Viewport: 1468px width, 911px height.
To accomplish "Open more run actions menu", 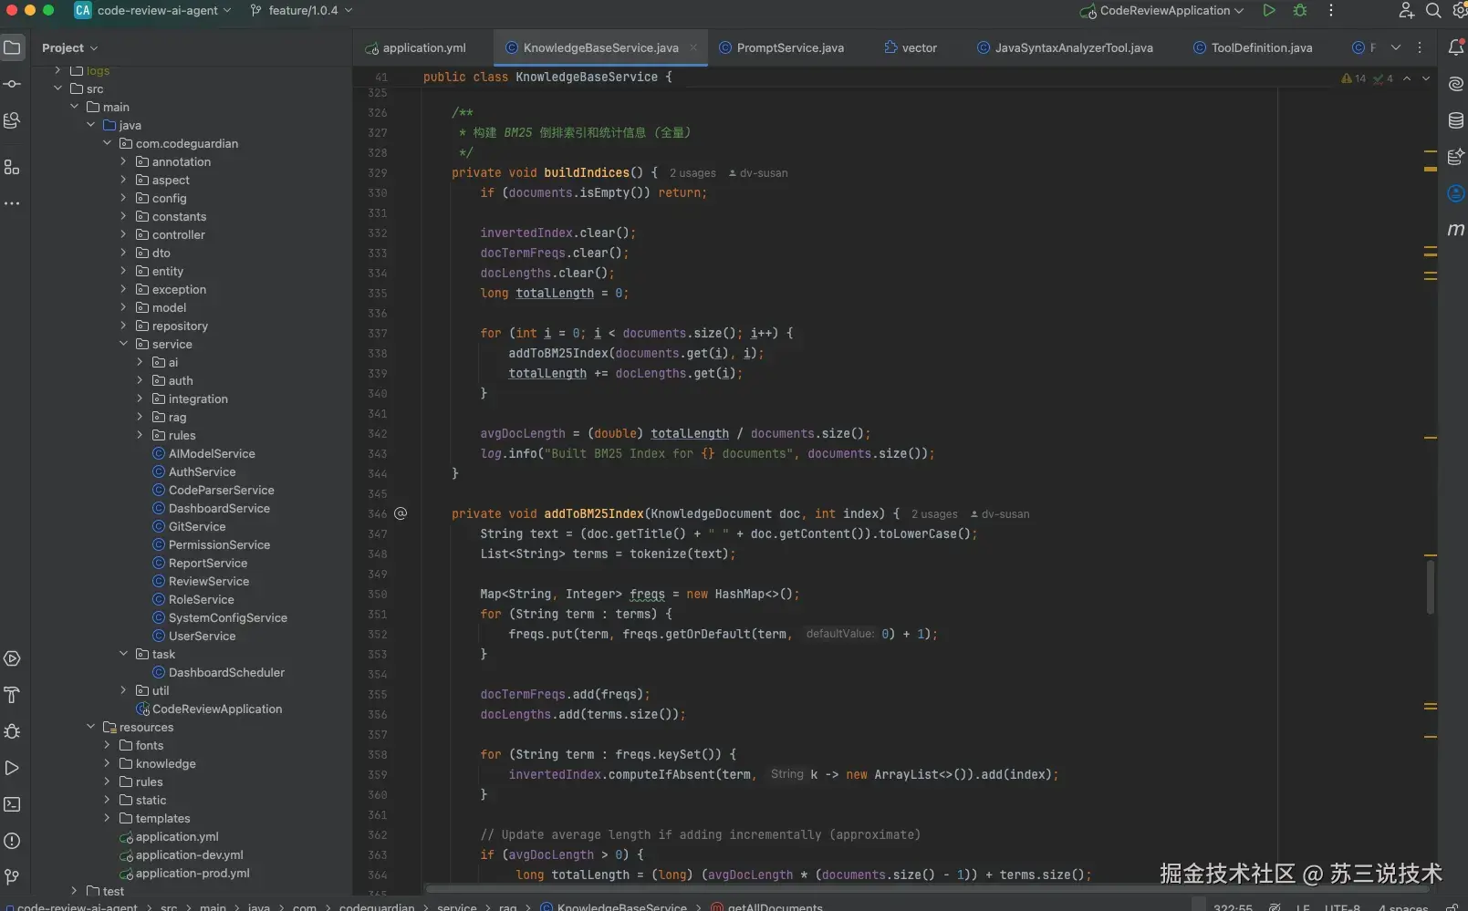I will 1331,10.
